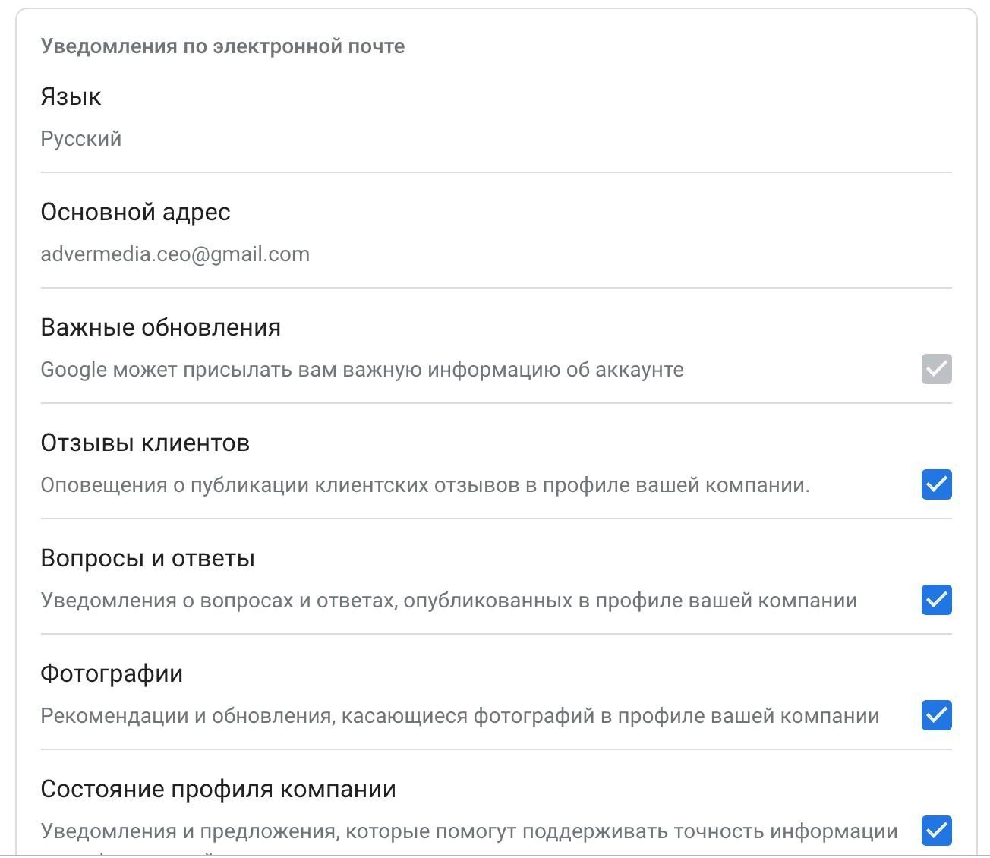Select the Важные обновления title
This screenshot has width=990, height=858.
[160, 327]
